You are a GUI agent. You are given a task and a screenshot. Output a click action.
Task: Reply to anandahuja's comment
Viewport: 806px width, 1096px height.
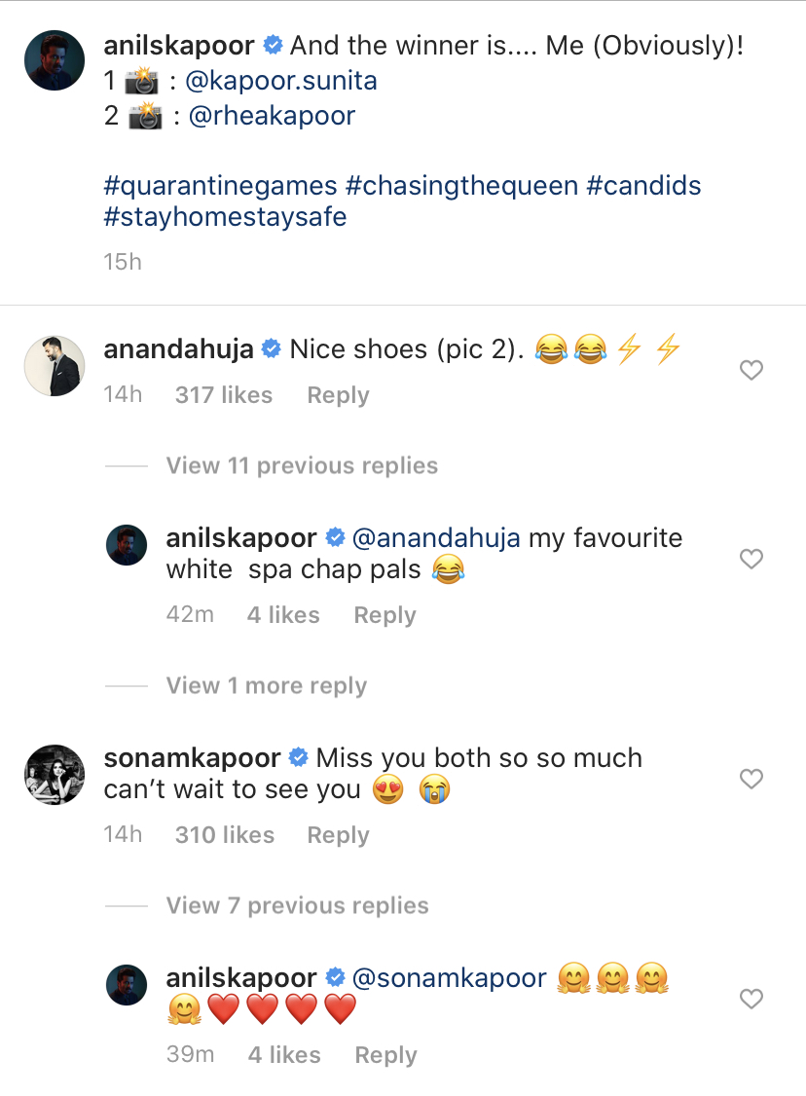[337, 394]
